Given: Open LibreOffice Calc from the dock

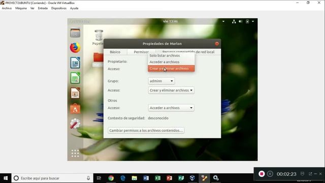Looking at the screenshot, I should 75,78.
